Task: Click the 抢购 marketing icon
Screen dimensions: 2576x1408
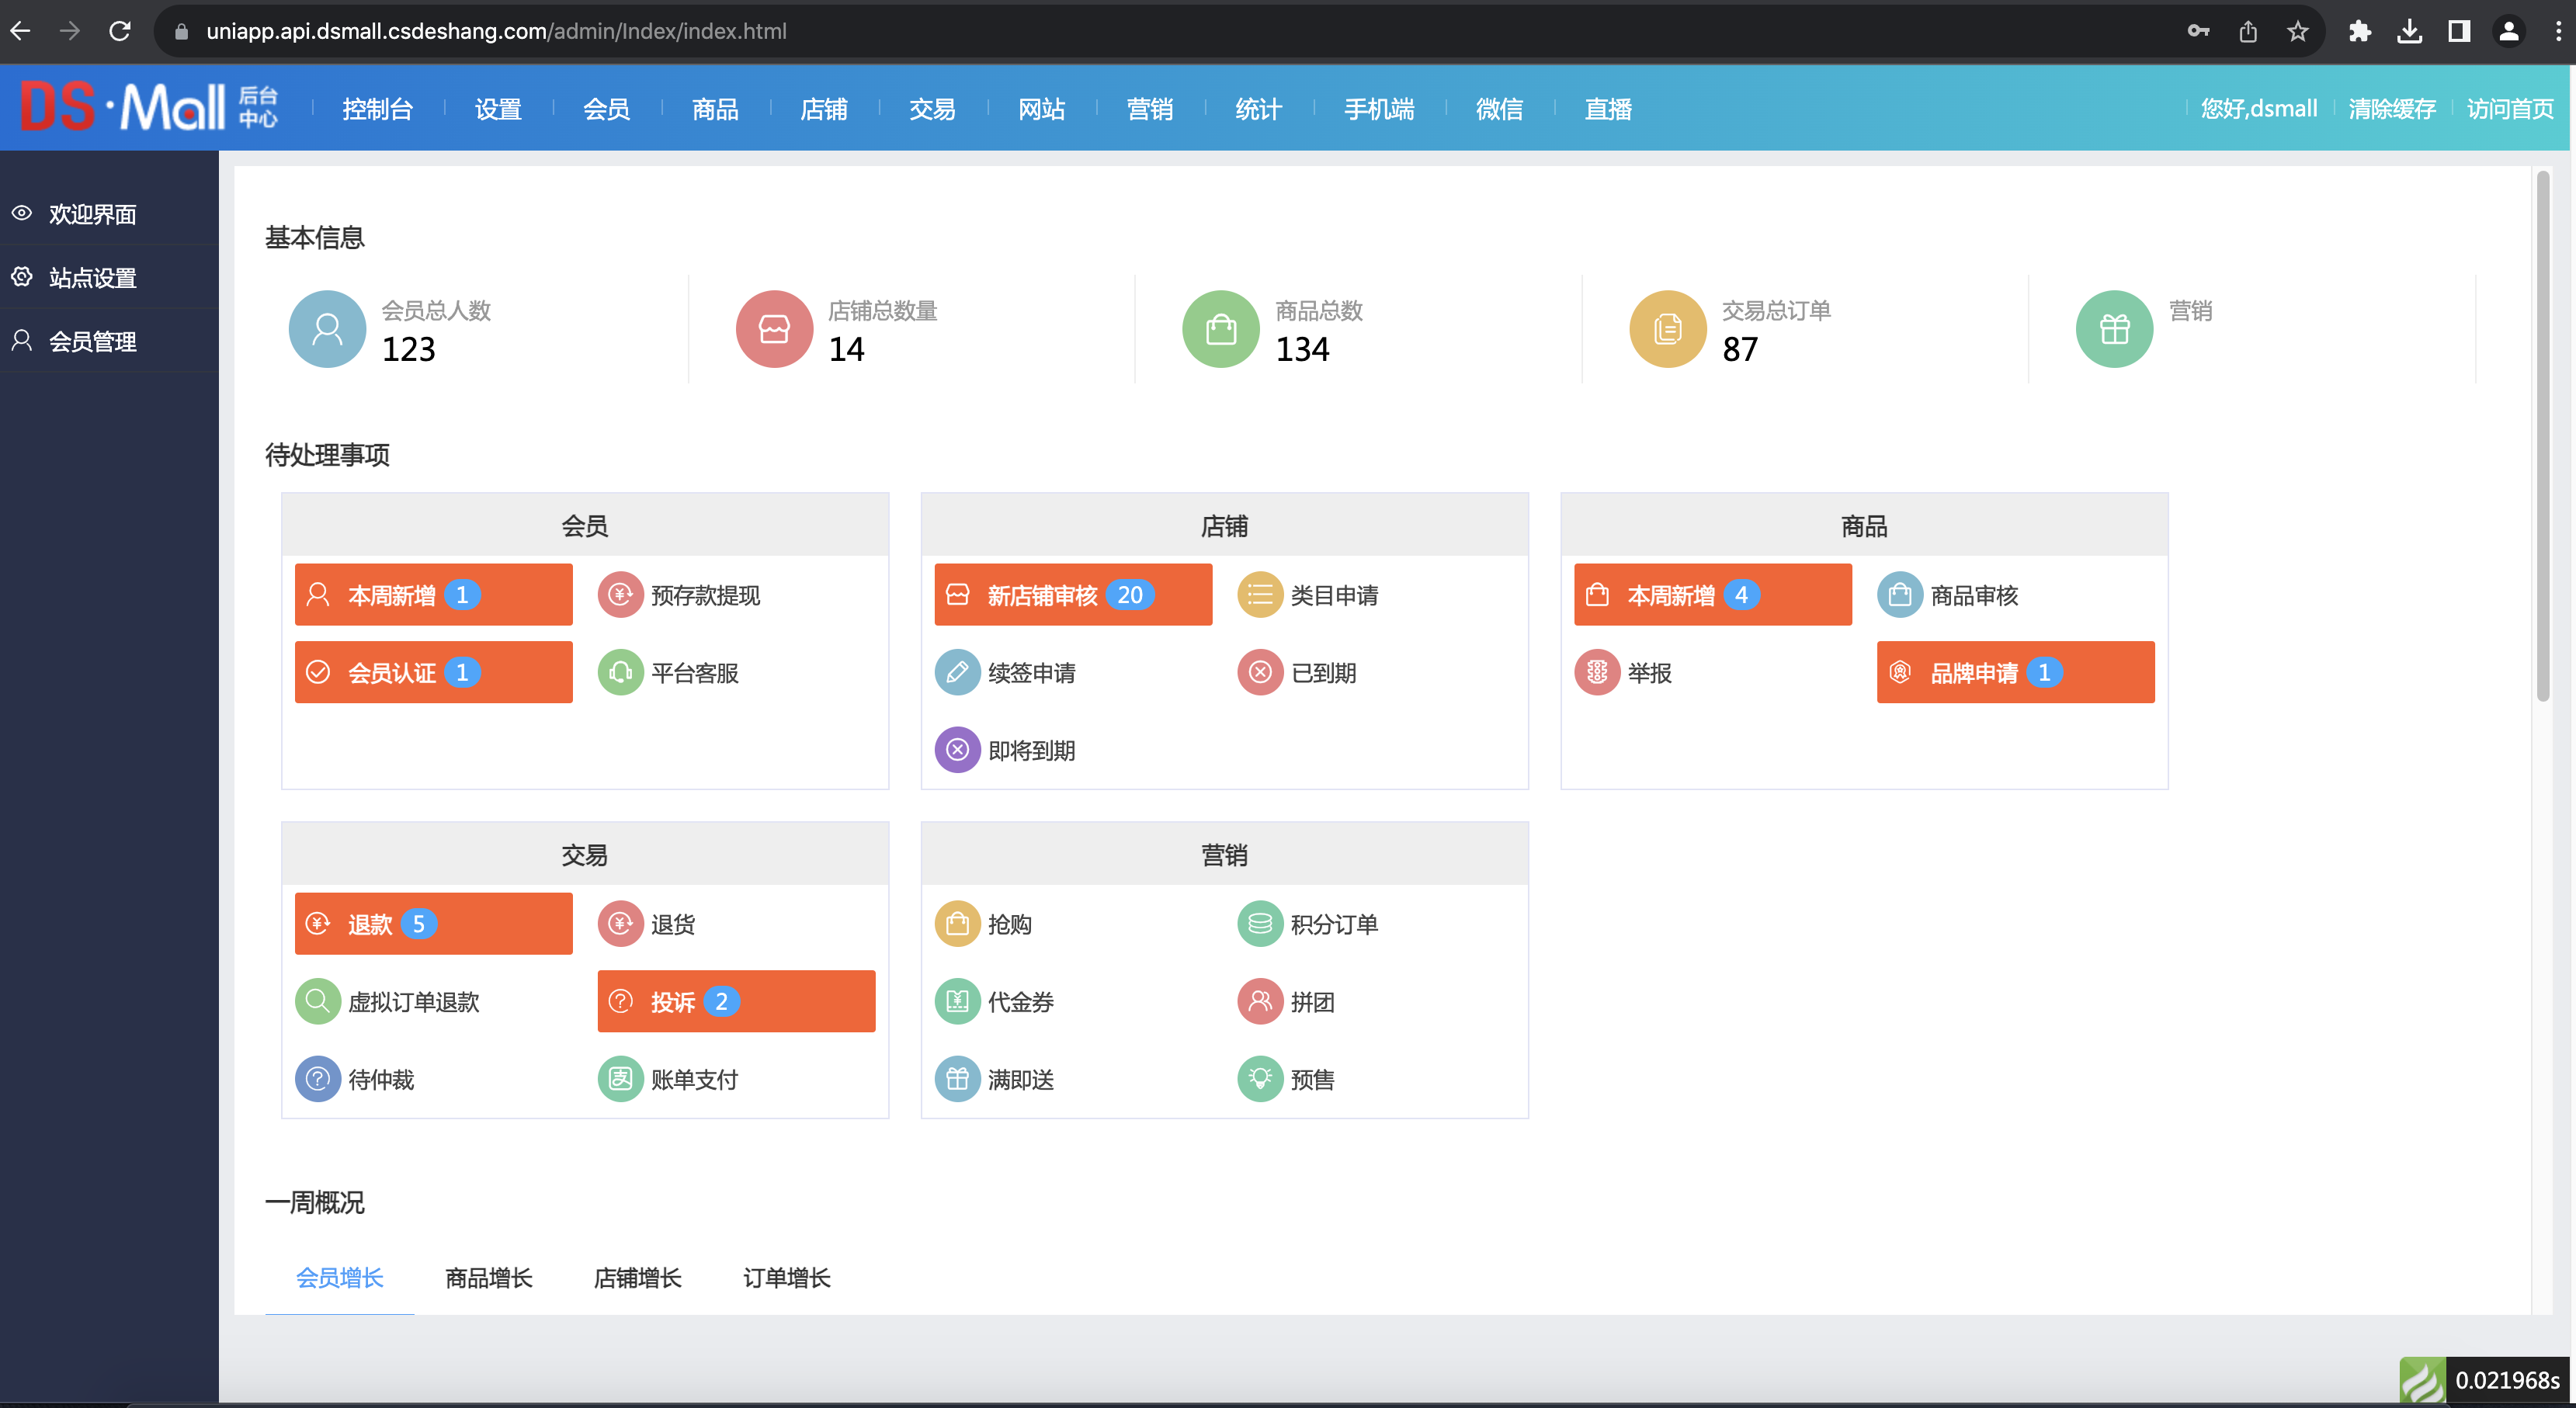Action: coord(960,924)
